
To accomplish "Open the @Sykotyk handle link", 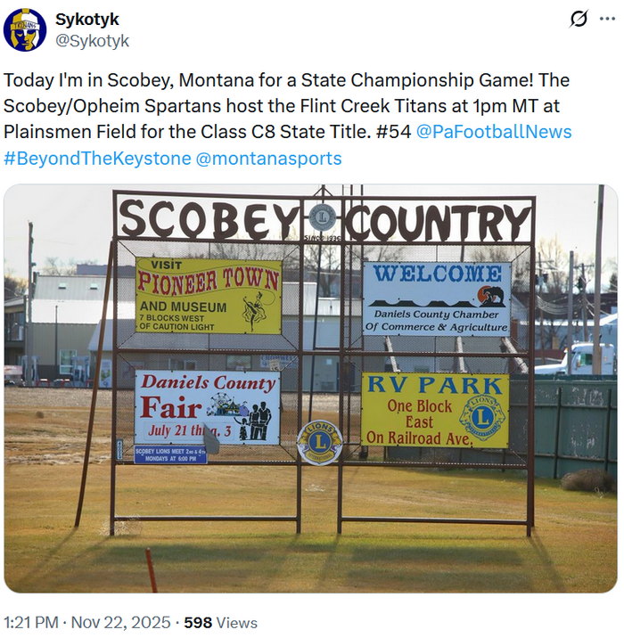I will [x=93, y=41].
